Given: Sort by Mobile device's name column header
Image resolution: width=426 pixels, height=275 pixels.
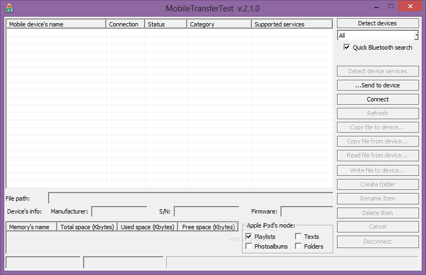Looking at the screenshot, I should coord(56,24).
